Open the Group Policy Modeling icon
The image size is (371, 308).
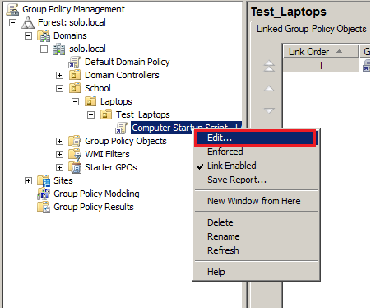[44, 194]
